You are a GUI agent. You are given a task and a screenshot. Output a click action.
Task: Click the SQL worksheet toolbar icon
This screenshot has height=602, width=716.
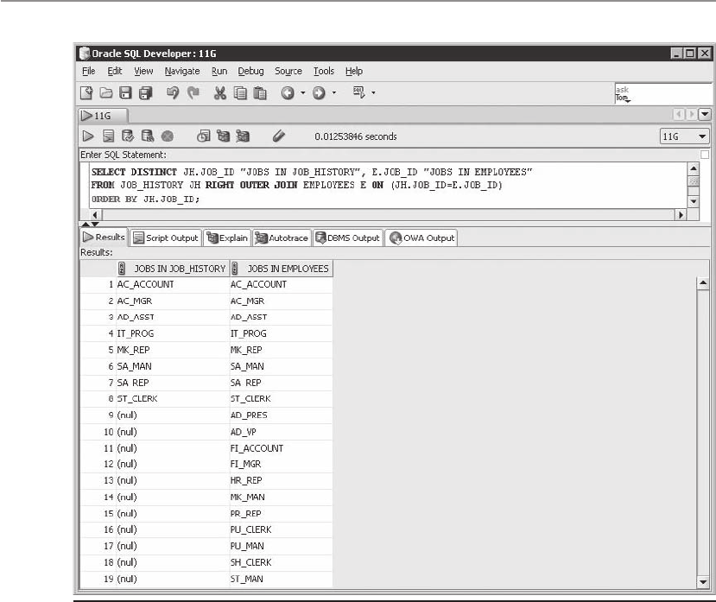coord(359,92)
